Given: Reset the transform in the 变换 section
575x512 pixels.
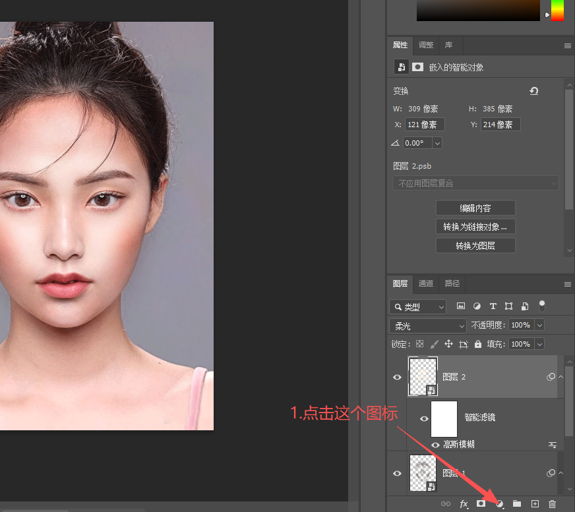Looking at the screenshot, I should tap(534, 90).
